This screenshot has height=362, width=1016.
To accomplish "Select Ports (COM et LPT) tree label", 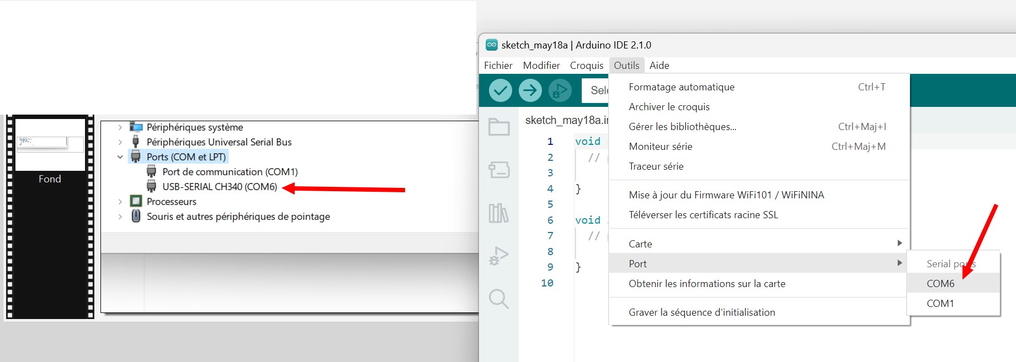I will 186,157.
